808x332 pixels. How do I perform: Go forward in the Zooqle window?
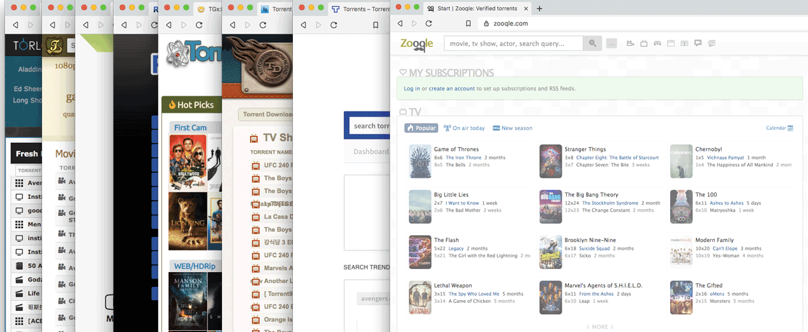(414, 24)
